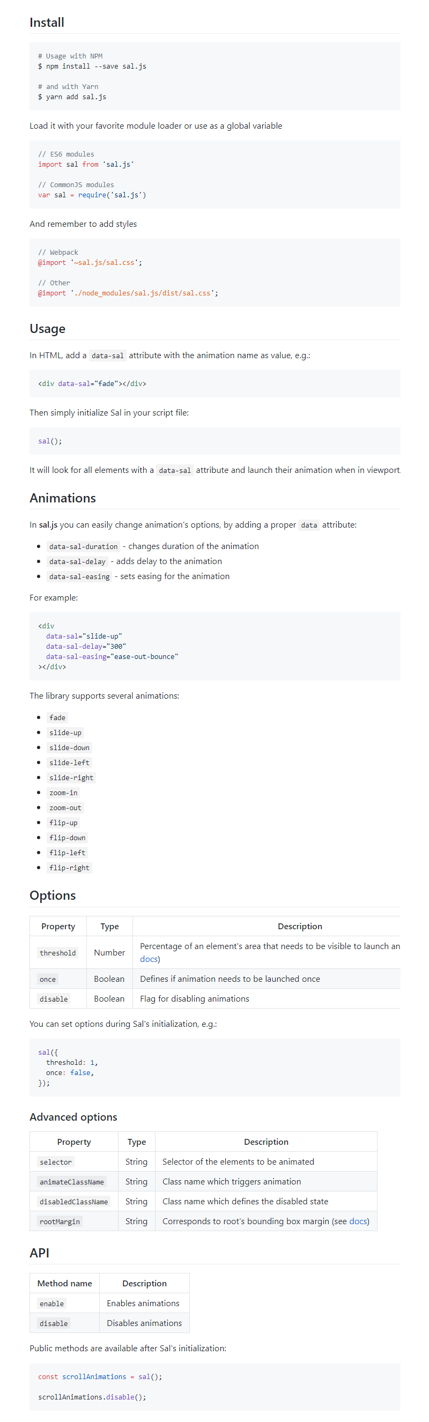429x1422 pixels.
Task: Click the API section heading
Action: 39,1253
